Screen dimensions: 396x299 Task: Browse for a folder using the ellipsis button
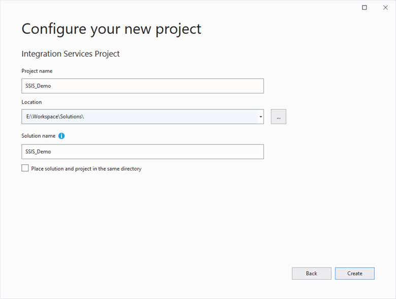(278, 117)
